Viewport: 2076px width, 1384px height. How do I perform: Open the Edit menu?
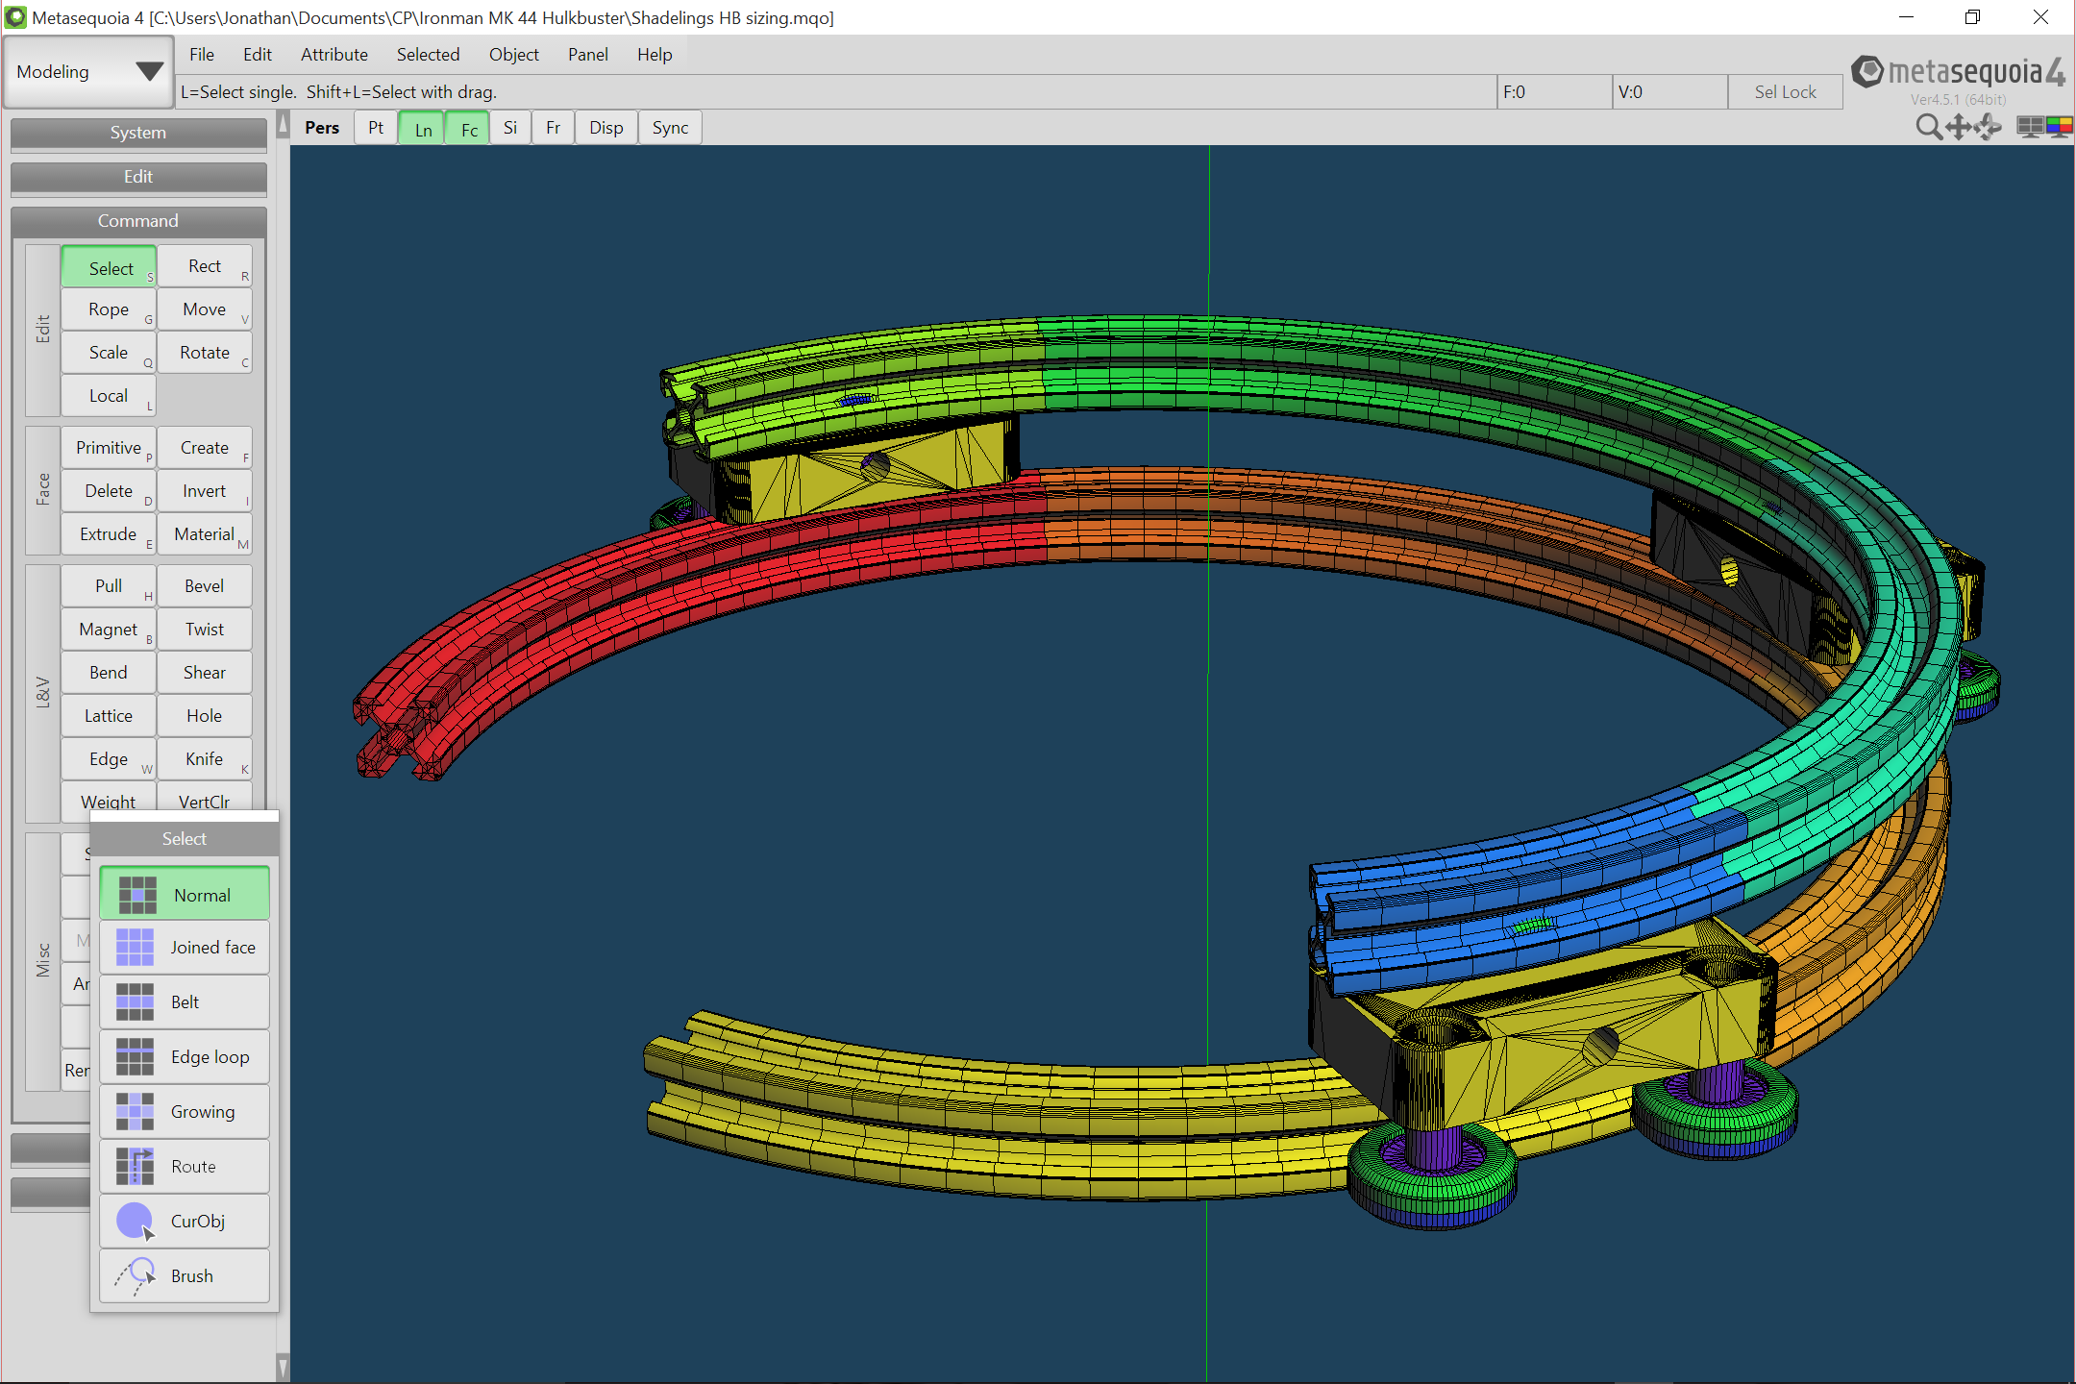click(x=258, y=55)
